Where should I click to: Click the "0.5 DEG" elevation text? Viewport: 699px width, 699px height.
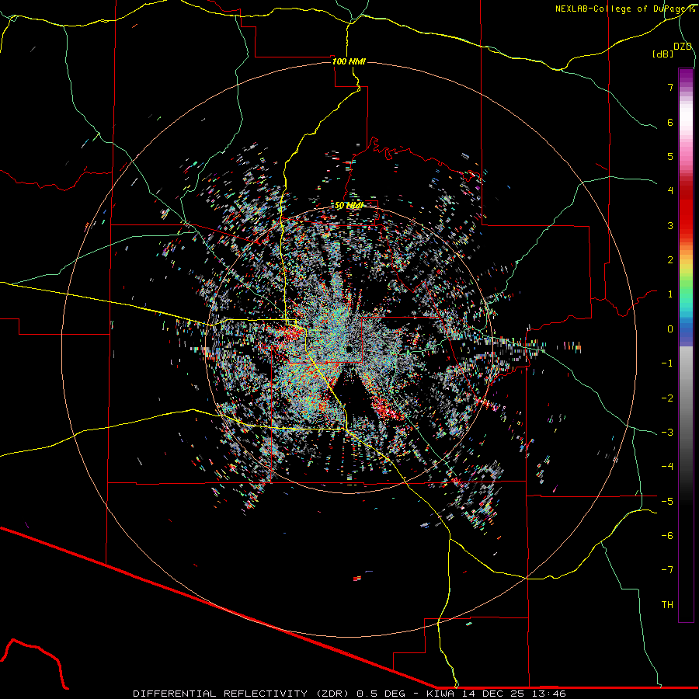(x=381, y=694)
